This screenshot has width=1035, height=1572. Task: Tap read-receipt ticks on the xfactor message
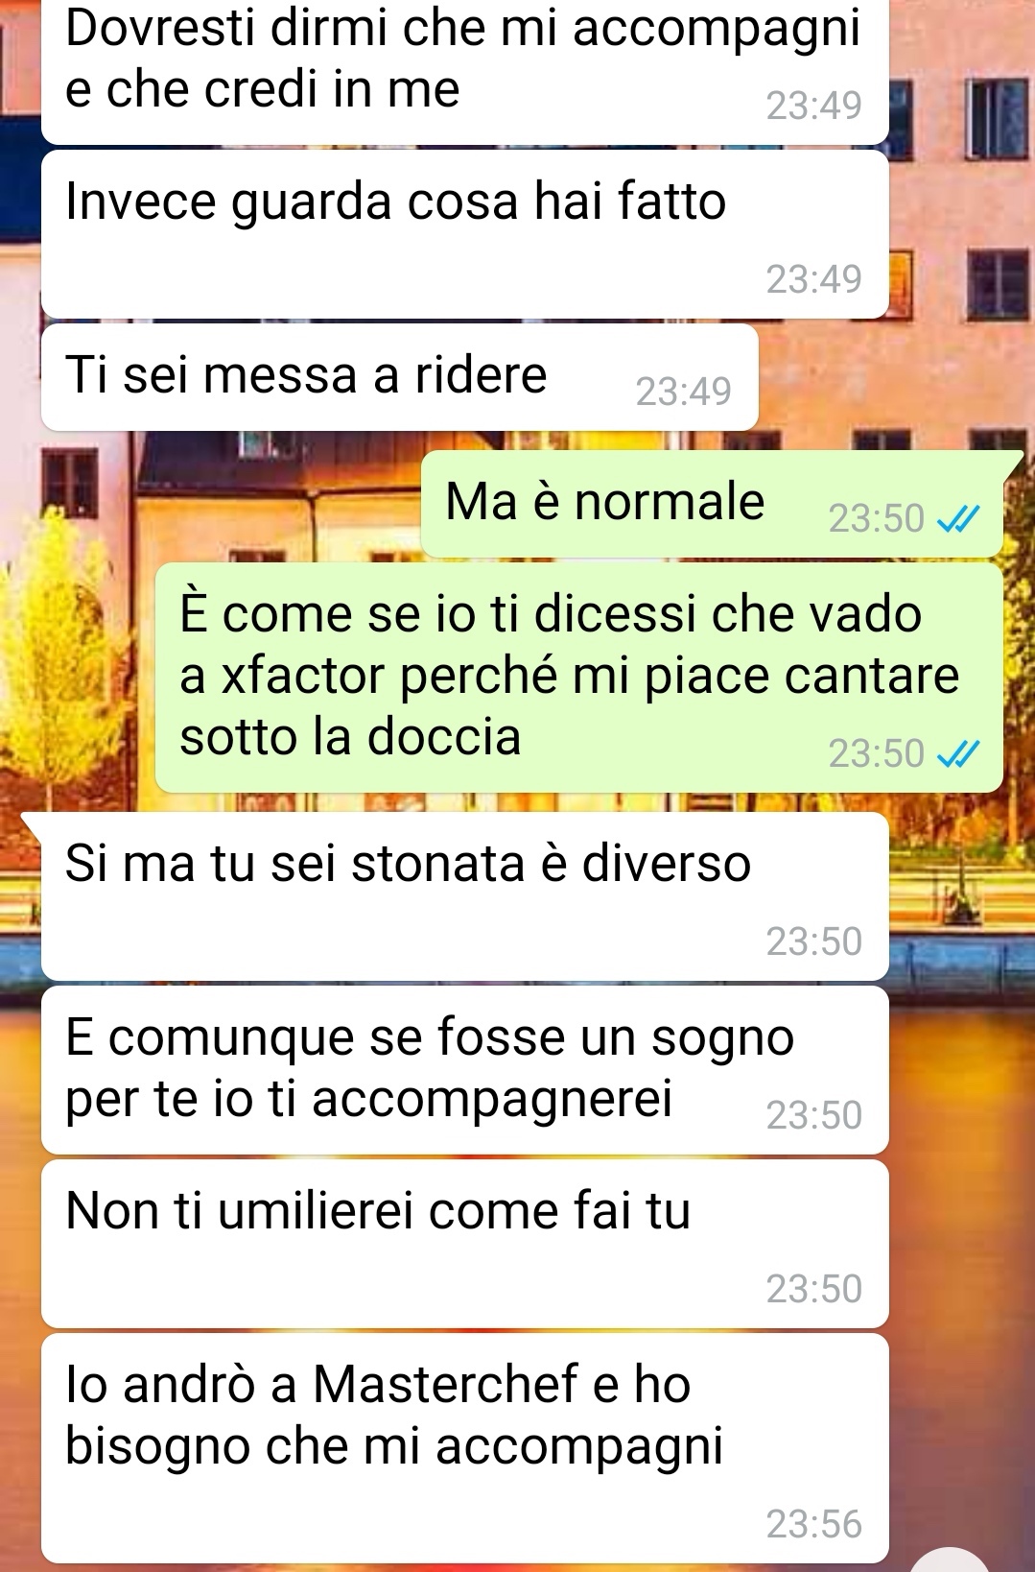(957, 755)
